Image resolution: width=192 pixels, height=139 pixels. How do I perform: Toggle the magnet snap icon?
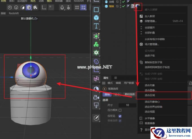click(x=62, y=8)
